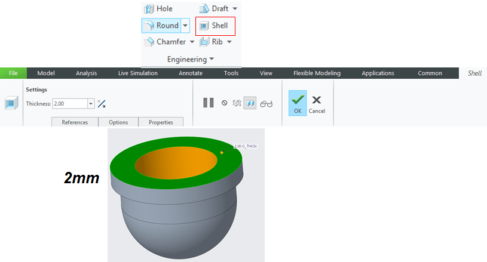487x262 pixels.
Task: Toggle verify mode glasses icon
Action: pos(267,103)
